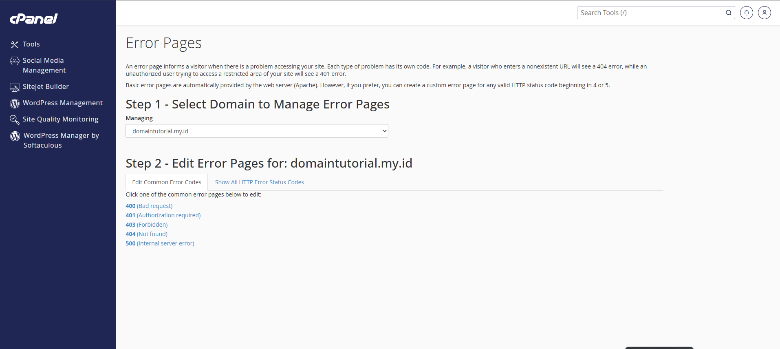This screenshot has height=349, width=780.
Task: Click the Step 2 Edit Error Pages heading
Action: (x=269, y=163)
